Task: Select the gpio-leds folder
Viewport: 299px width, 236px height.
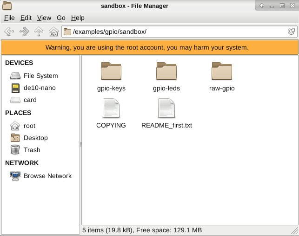Action: coord(166,77)
